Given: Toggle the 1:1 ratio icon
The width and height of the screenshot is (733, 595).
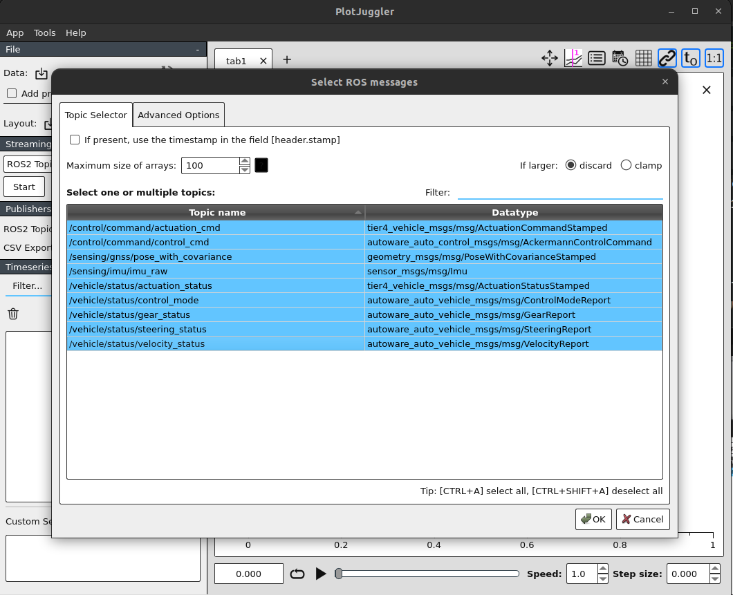Looking at the screenshot, I should pos(714,58).
